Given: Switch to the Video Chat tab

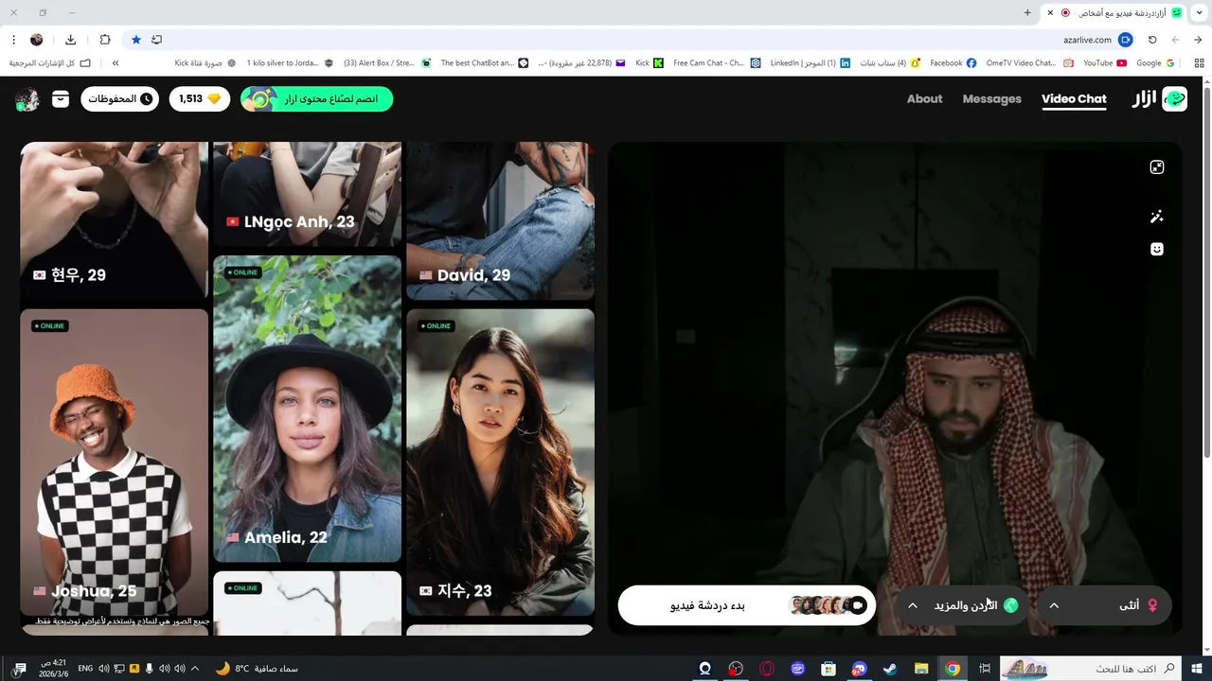Looking at the screenshot, I should (x=1074, y=98).
